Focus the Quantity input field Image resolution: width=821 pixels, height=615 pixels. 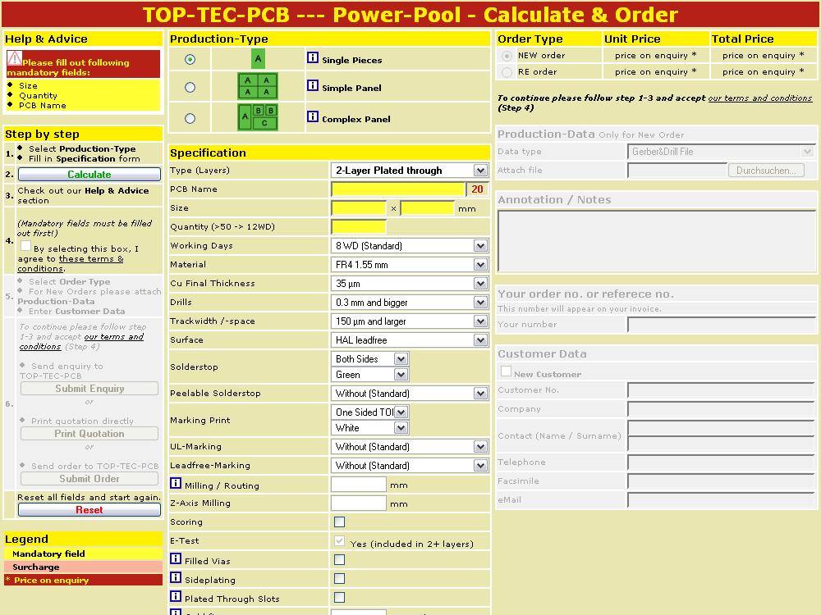[359, 227]
